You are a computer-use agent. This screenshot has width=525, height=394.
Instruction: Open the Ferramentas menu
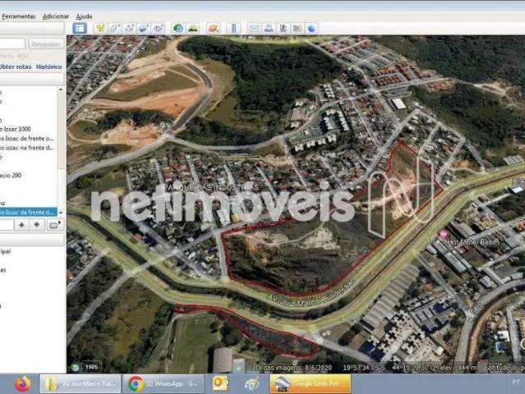[x=19, y=16]
